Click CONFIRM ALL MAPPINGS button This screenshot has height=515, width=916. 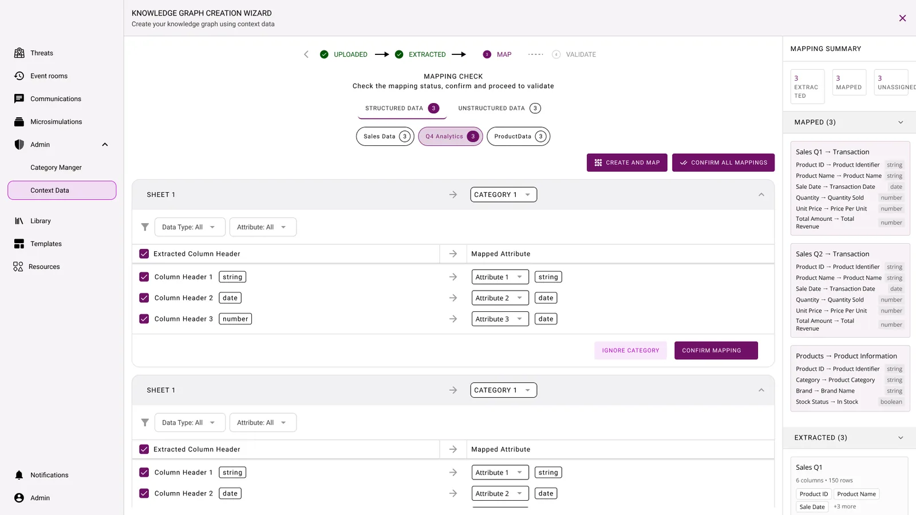[x=724, y=163]
